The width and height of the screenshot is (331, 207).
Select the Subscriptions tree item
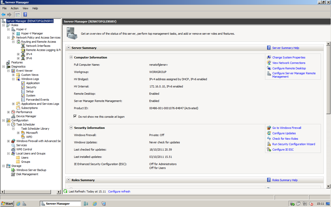click(29, 108)
